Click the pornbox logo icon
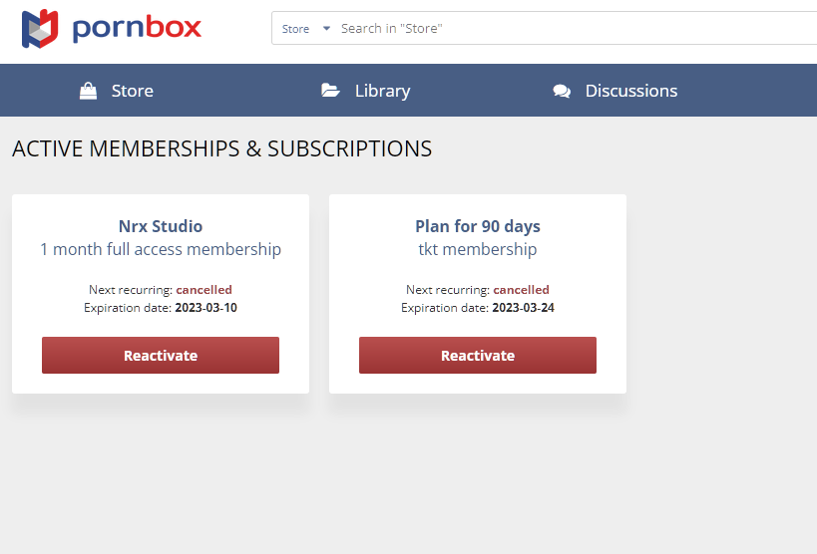This screenshot has height=554, width=817. pyautogui.click(x=40, y=29)
